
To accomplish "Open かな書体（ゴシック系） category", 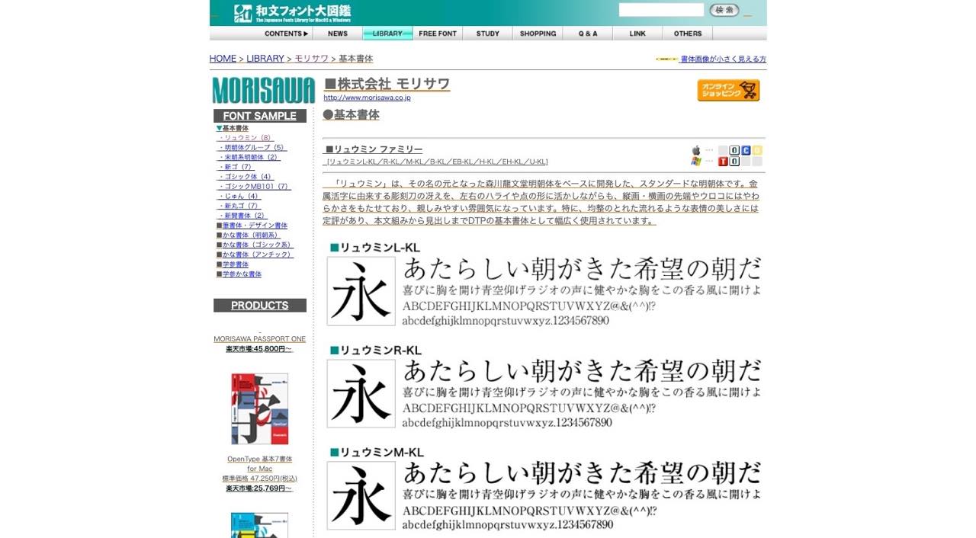I will coord(255,245).
